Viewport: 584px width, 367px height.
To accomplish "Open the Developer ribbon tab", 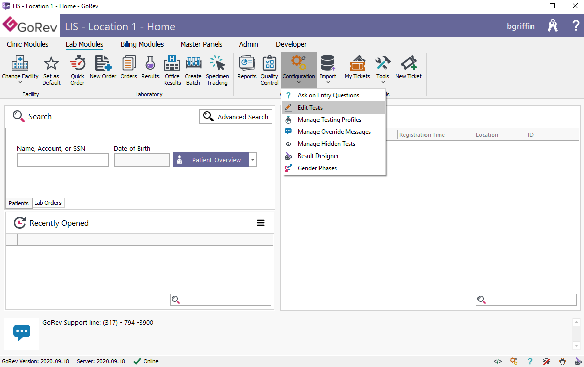I will [291, 44].
